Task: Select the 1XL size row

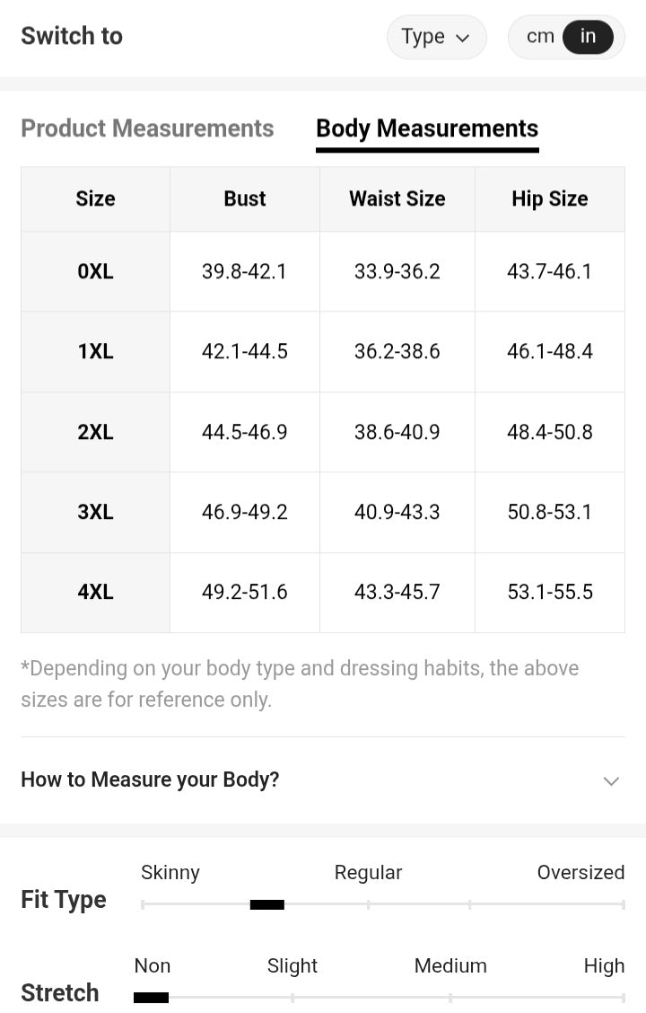Action: (x=95, y=351)
